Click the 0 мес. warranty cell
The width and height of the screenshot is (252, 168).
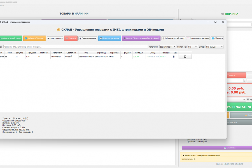coord(114,57)
